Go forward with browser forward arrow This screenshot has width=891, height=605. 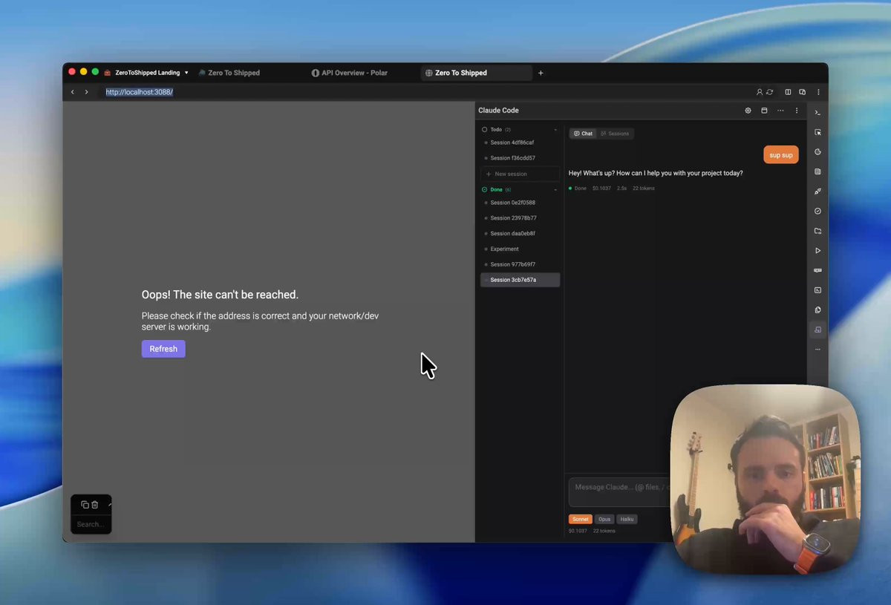point(86,92)
